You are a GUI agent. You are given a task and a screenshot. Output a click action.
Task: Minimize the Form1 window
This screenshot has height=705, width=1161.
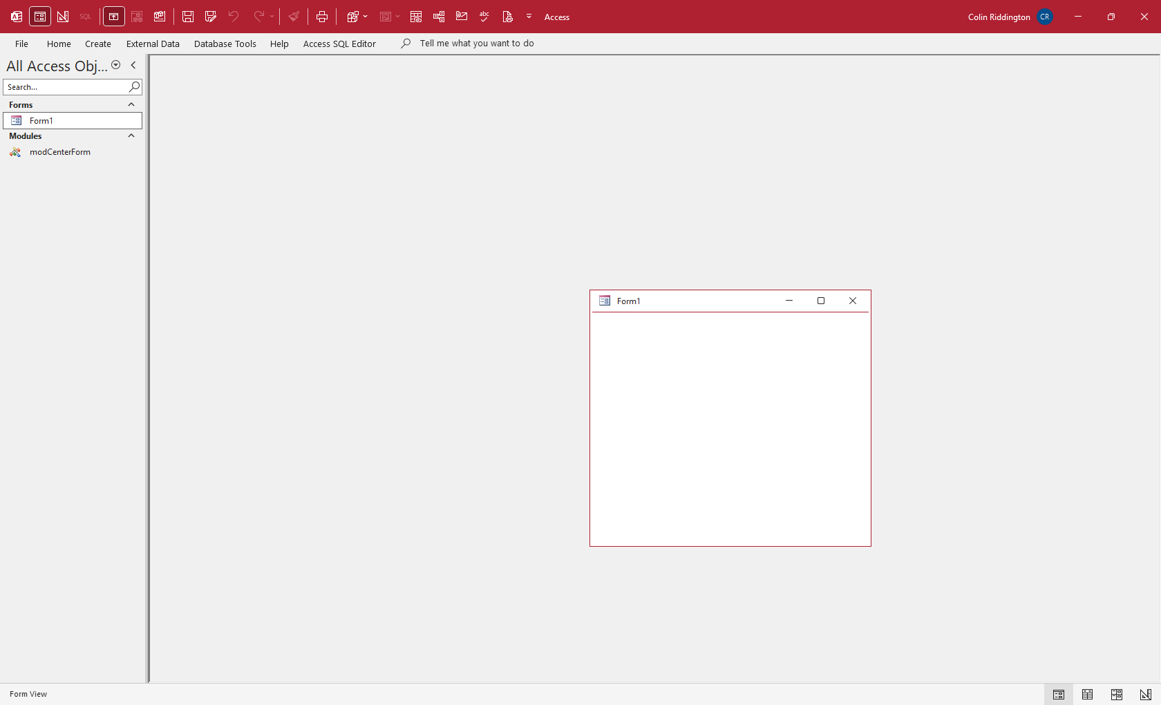(x=789, y=301)
